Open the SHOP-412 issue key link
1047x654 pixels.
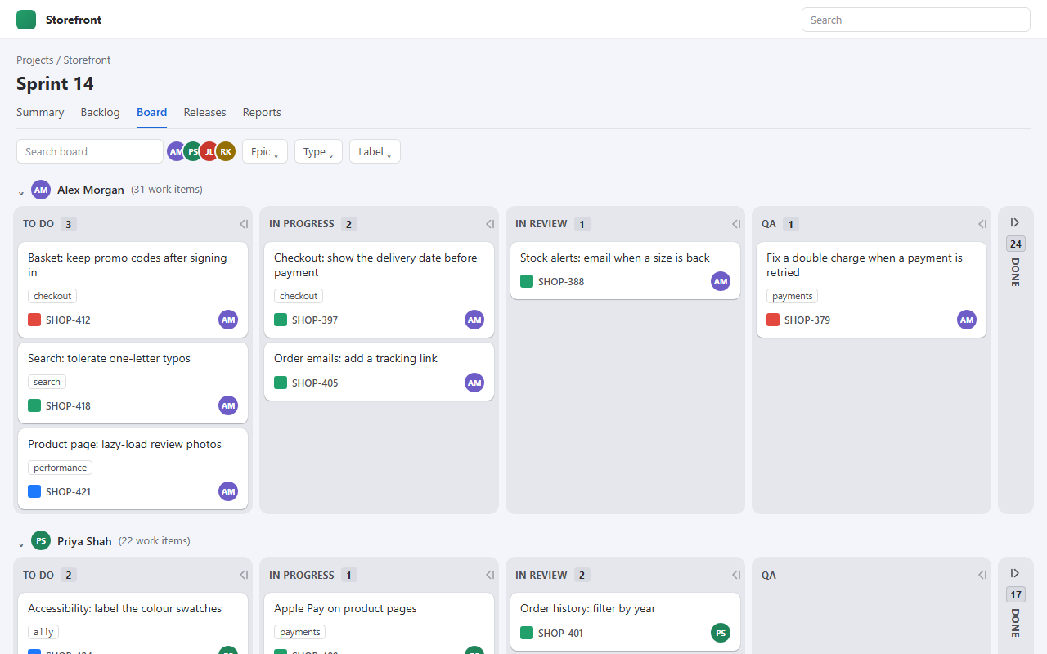[x=68, y=320]
